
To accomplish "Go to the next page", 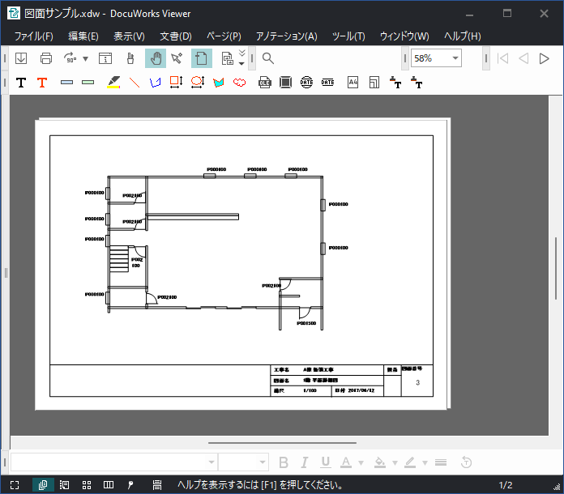I will pyautogui.click(x=545, y=58).
